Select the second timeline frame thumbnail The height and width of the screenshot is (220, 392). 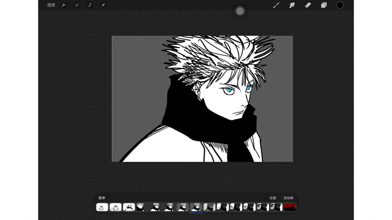[115, 207]
